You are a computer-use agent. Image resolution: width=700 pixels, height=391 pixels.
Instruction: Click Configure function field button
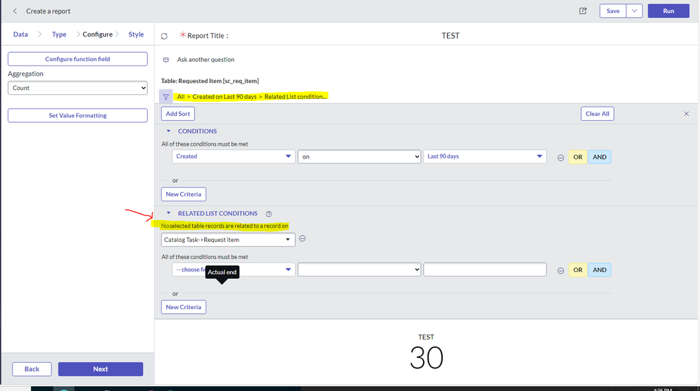click(x=78, y=59)
